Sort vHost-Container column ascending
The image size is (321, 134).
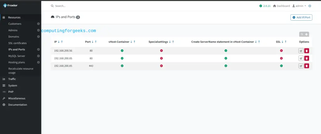pyautogui.click(x=134, y=42)
